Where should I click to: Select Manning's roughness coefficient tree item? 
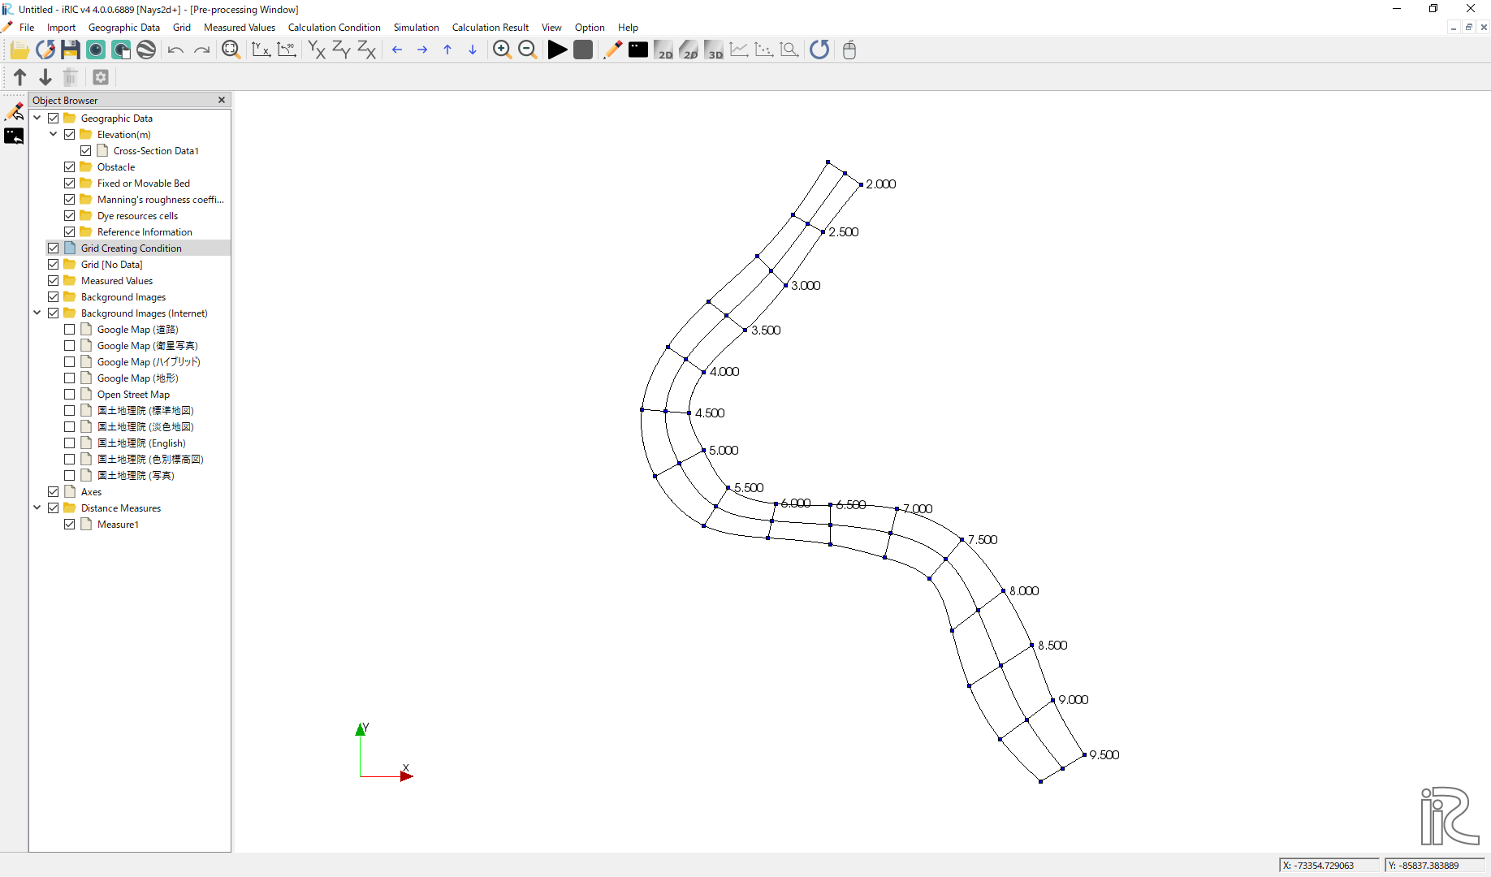tap(161, 200)
